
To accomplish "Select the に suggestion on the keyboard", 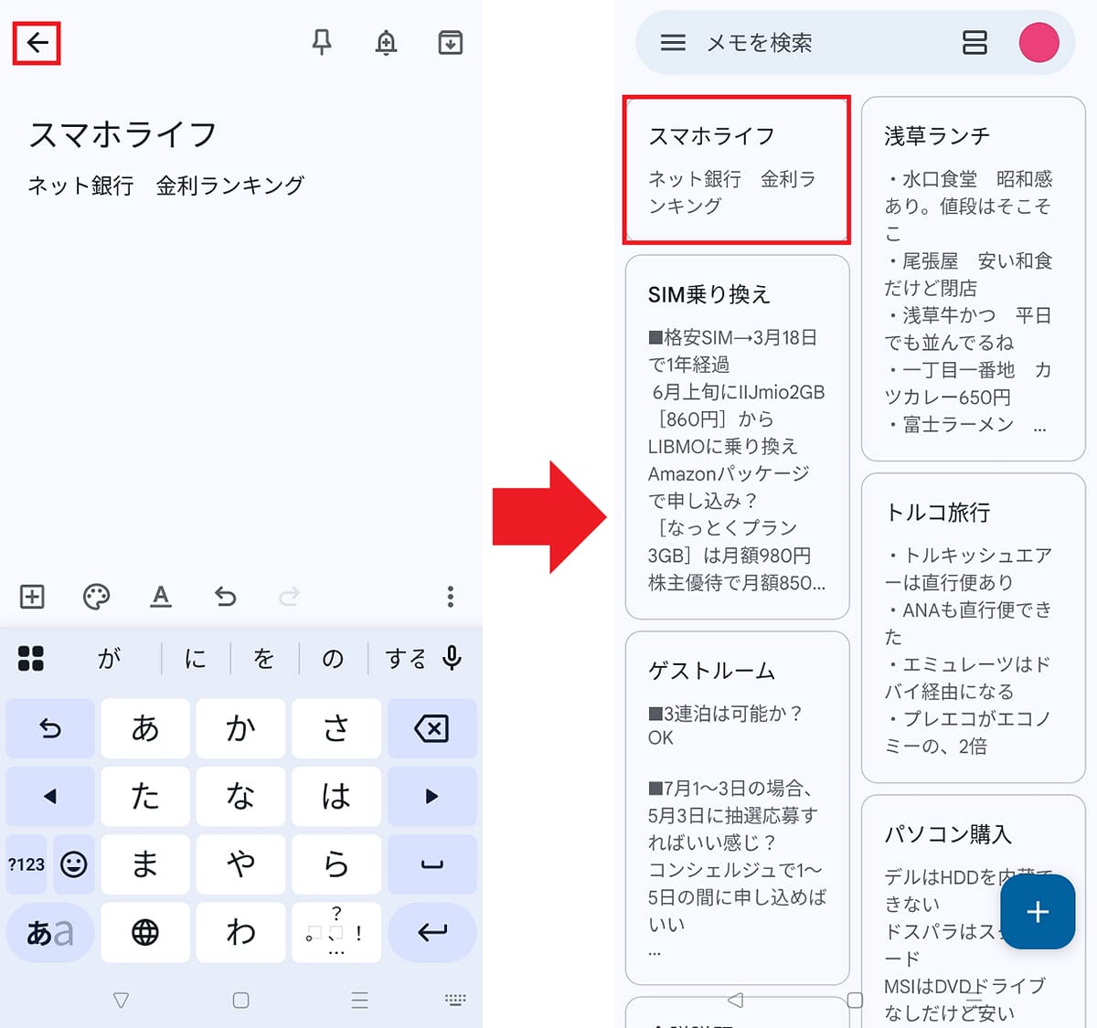I will coord(196,658).
